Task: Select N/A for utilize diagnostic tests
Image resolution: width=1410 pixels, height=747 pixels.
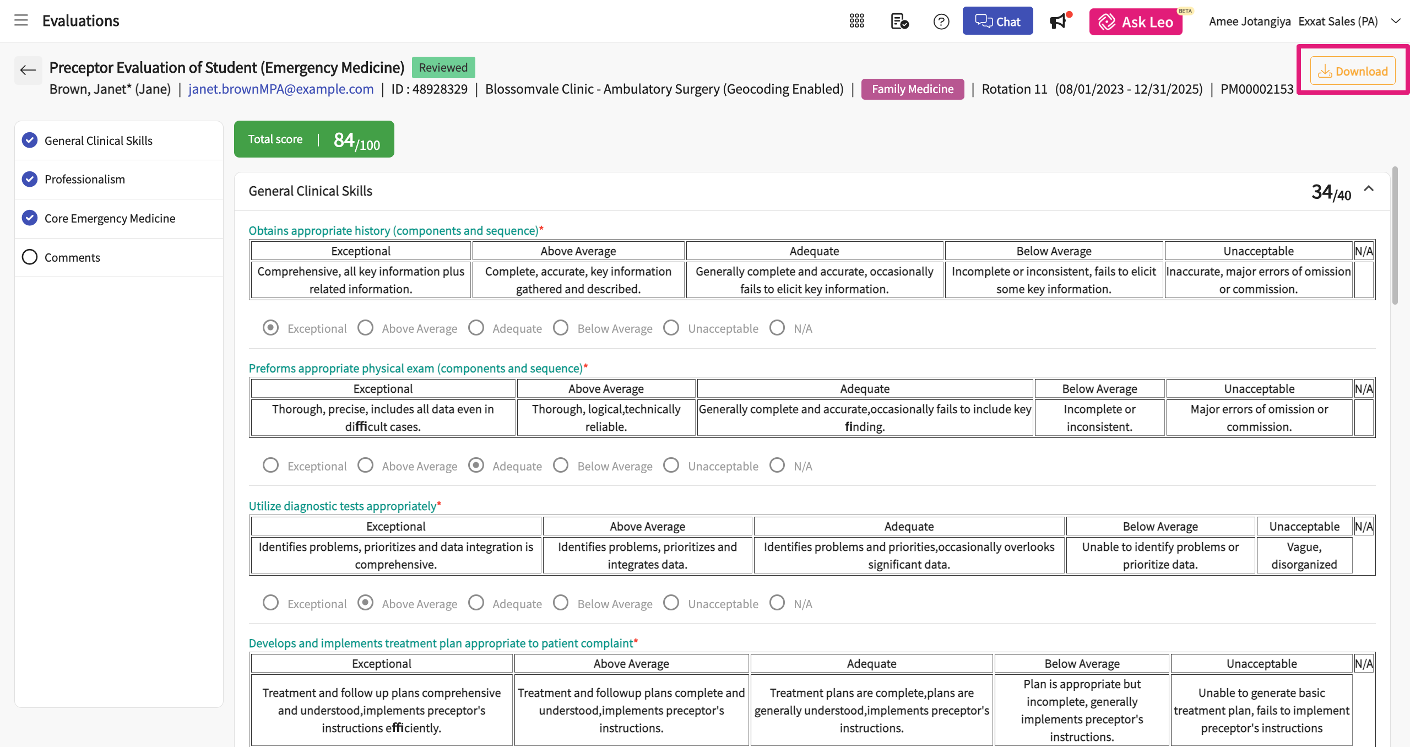Action: [777, 603]
